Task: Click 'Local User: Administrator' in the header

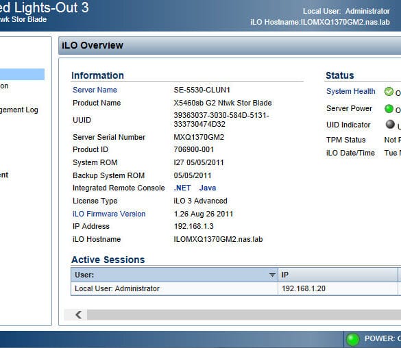Action: click(x=346, y=11)
